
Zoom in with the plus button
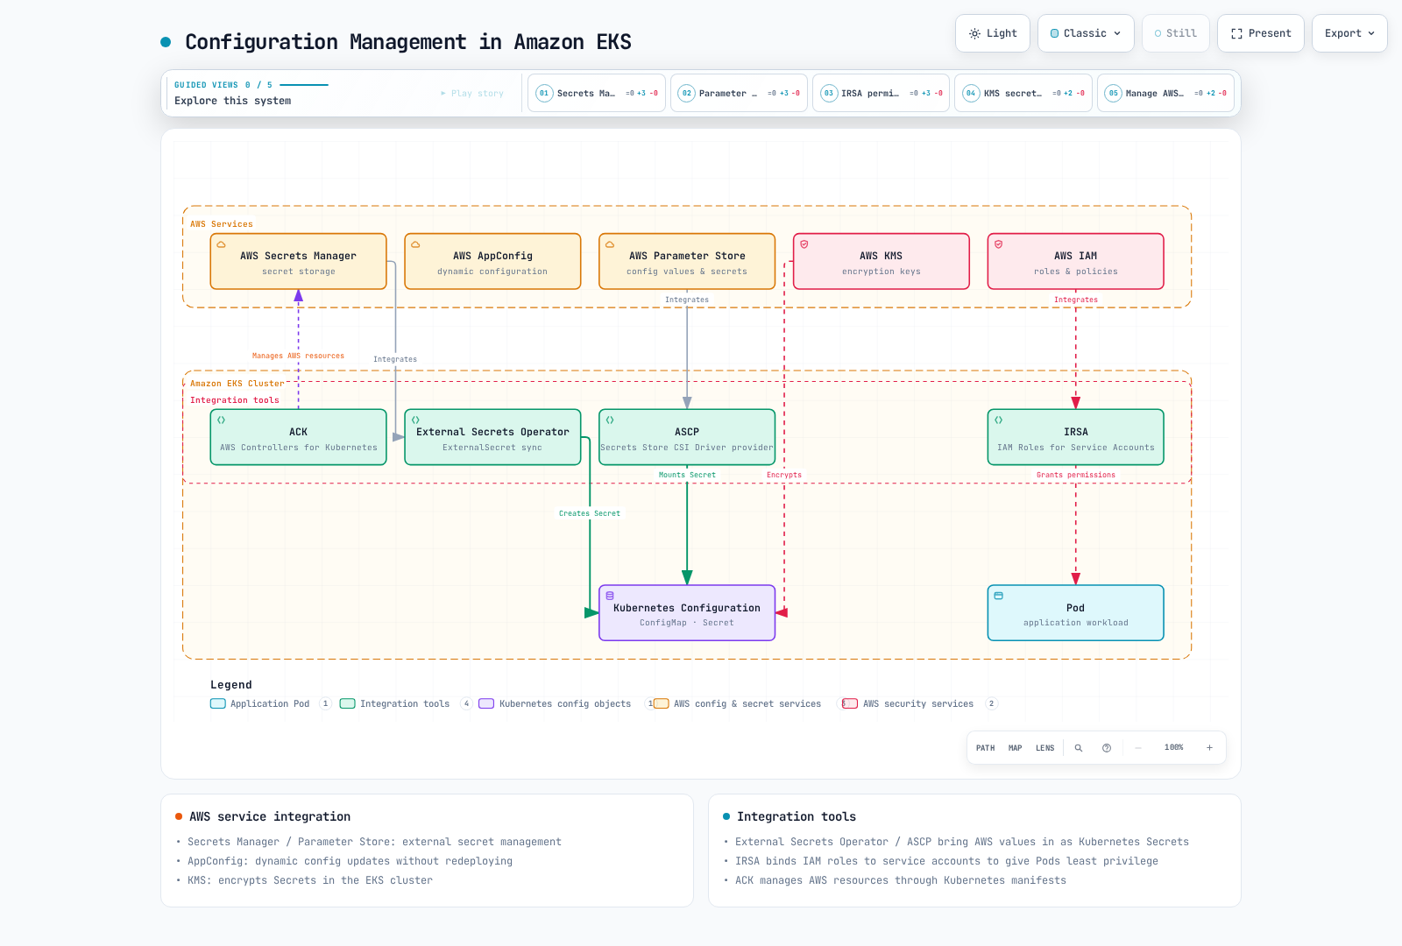coord(1209,748)
